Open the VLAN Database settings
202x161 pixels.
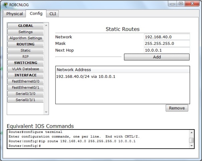click(x=25, y=69)
